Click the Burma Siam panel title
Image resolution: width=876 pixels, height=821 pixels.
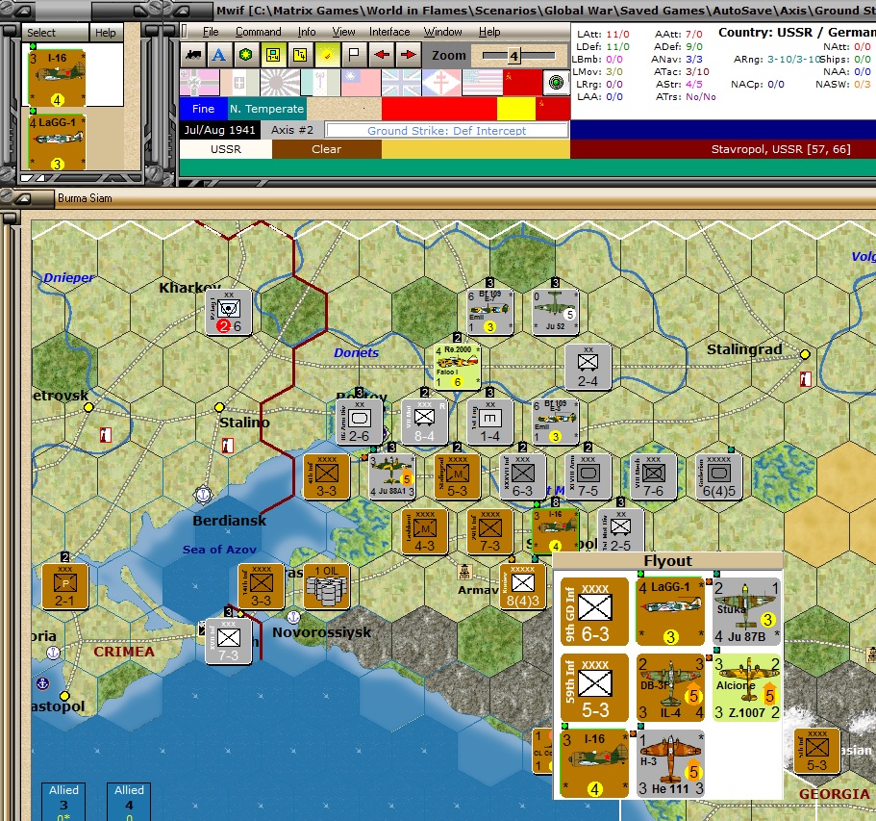pyautogui.click(x=85, y=198)
